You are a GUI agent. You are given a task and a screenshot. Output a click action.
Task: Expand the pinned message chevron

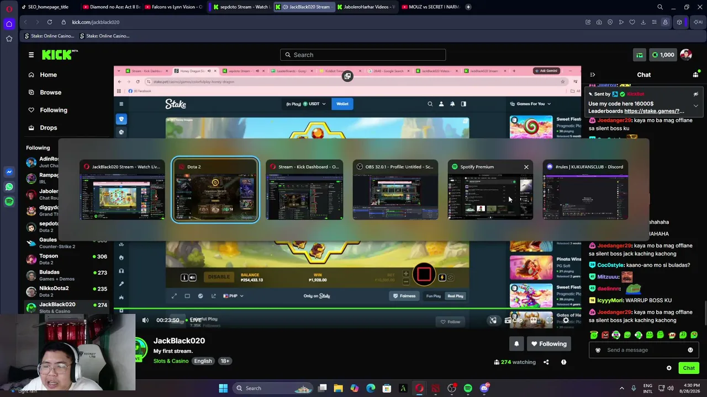point(695,105)
